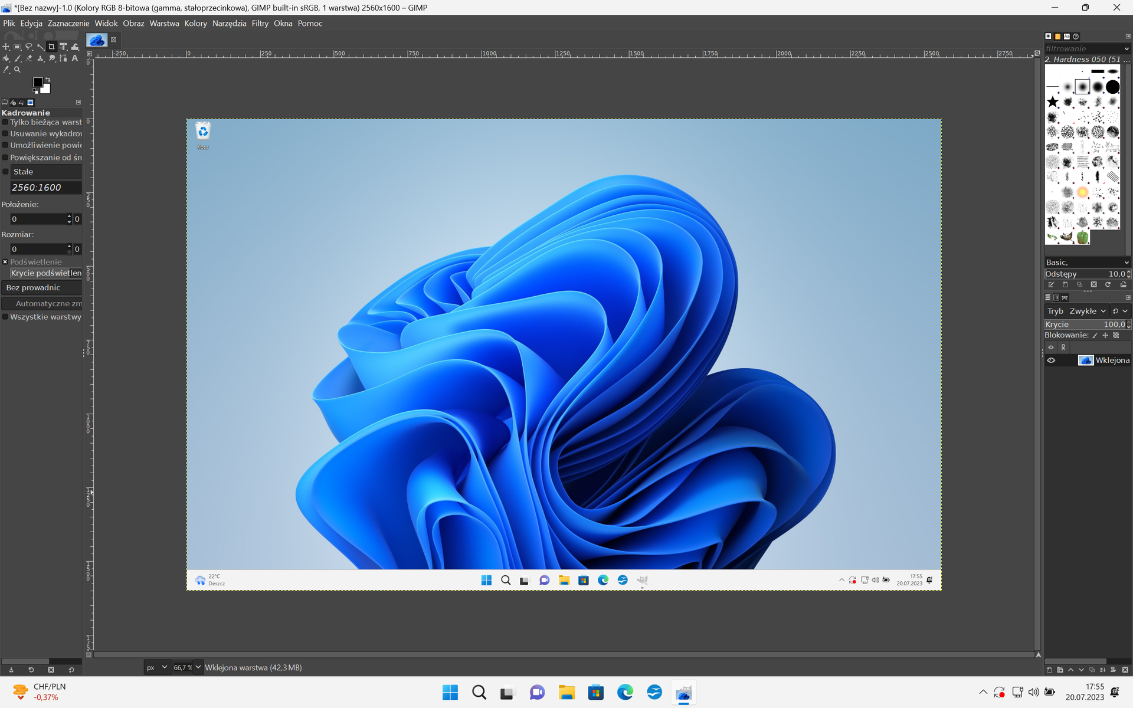Select the Fuzzy Select tool
The height and width of the screenshot is (708, 1133).
[40, 47]
